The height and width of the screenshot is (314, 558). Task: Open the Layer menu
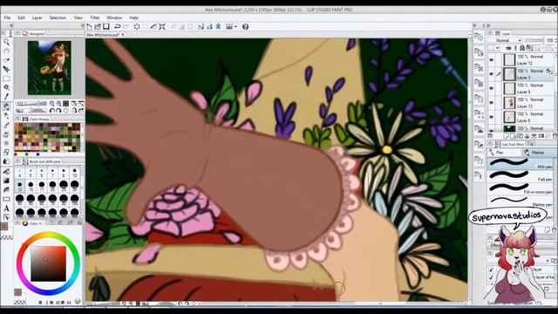(x=37, y=17)
